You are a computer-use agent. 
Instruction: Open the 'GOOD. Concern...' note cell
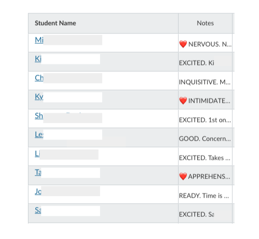tap(205, 139)
